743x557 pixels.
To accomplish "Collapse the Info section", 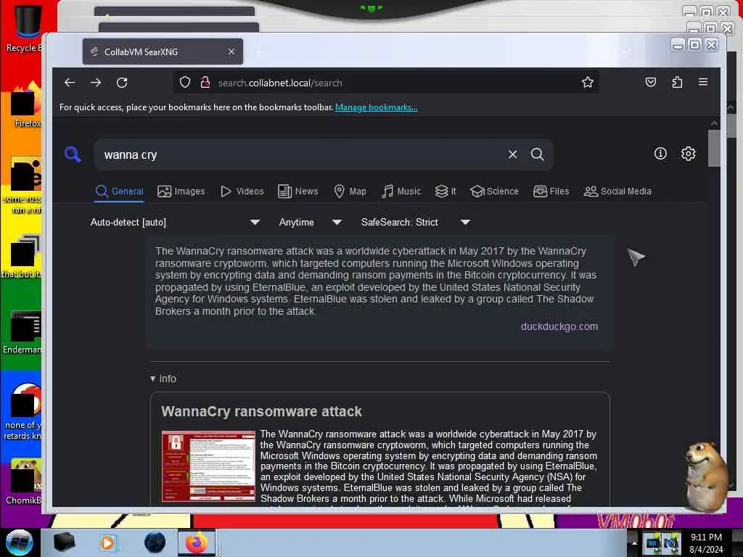I will coord(163,379).
